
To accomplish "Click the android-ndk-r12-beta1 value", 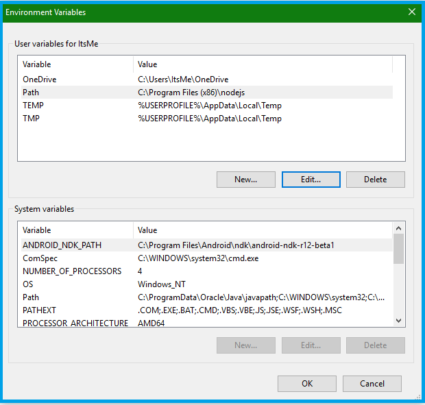I will tap(236, 245).
